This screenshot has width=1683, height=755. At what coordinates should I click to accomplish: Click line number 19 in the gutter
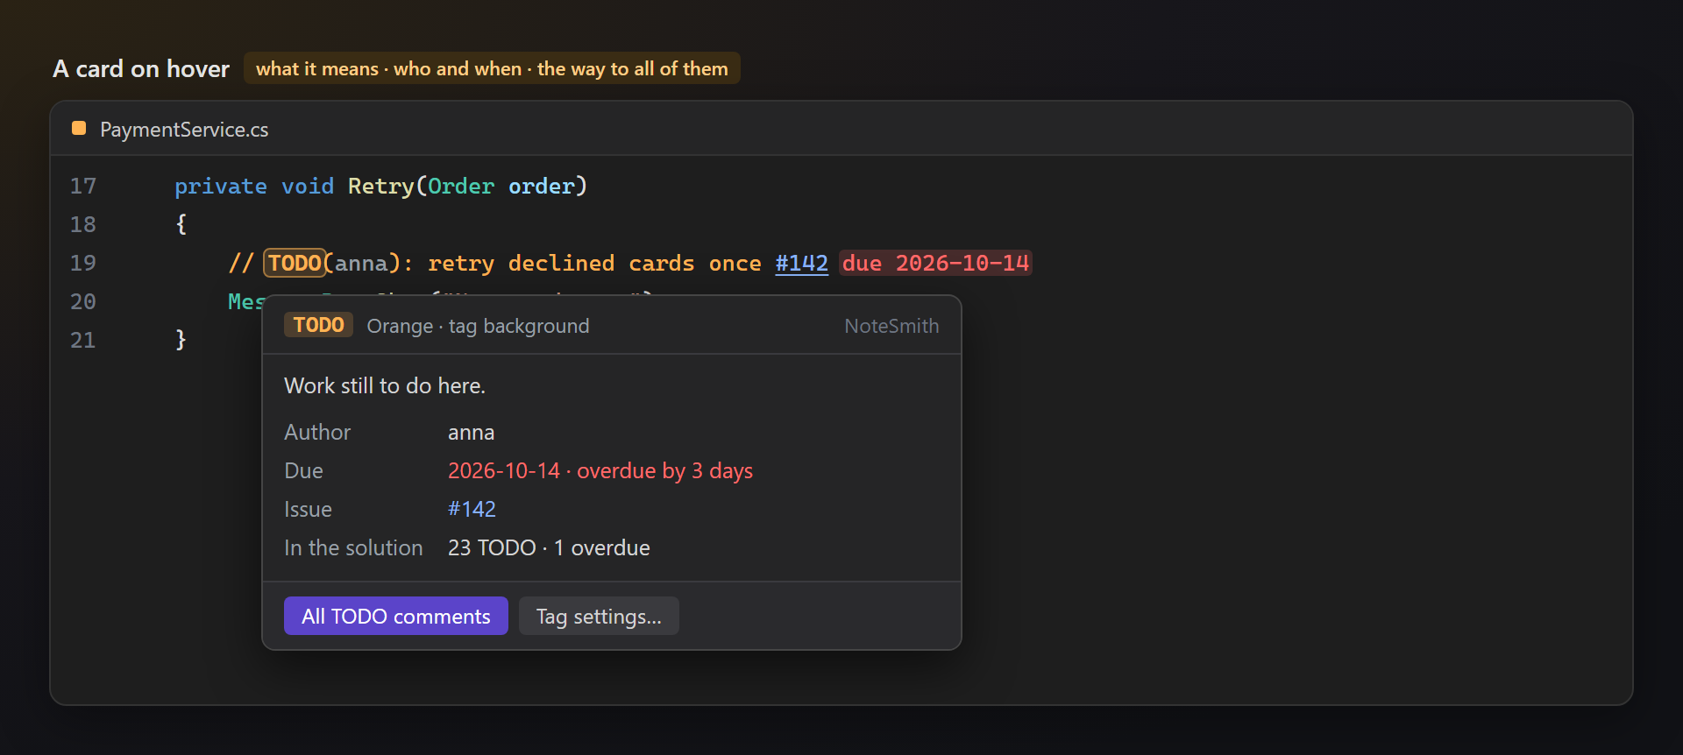[83, 263]
